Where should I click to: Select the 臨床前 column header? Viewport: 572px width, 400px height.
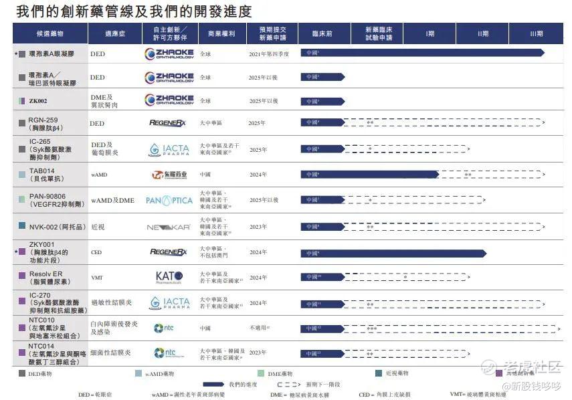point(324,33)
